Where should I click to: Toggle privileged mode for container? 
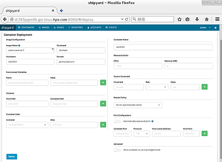(x=117, y=150)
